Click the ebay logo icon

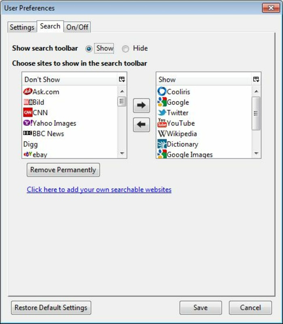(x=28, y=154)
